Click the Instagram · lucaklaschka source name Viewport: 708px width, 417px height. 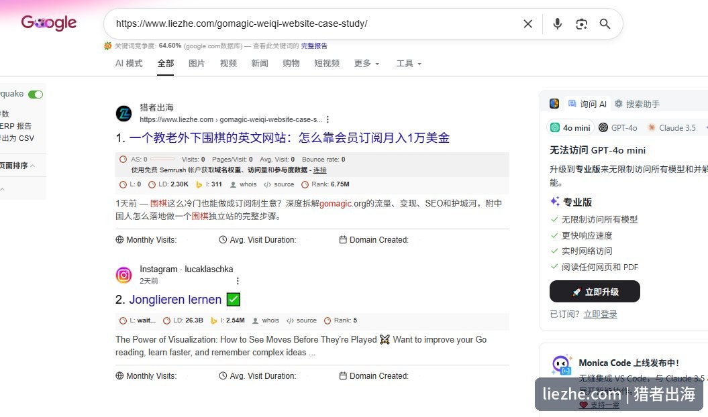click(x=187, y=269)
